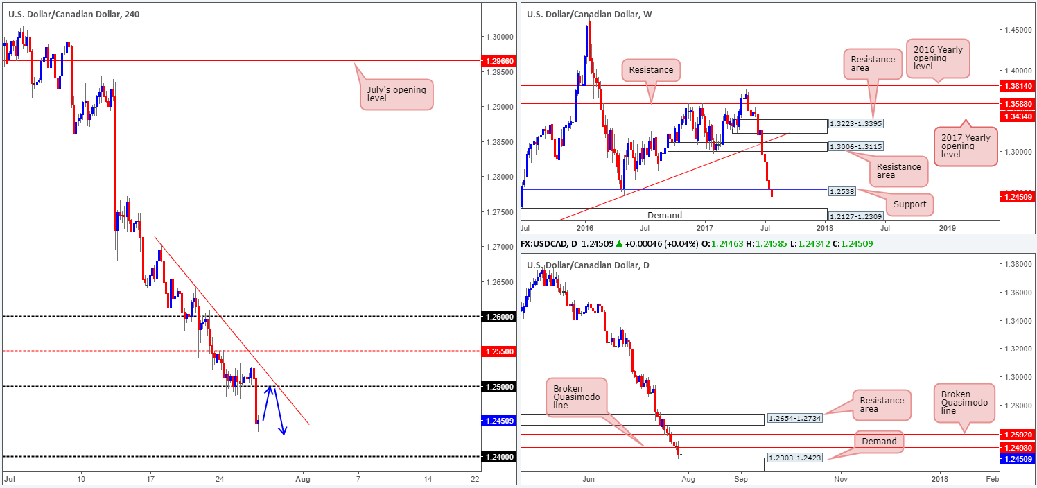Click the weekly chart title ending in ', W'

point(589,13)
